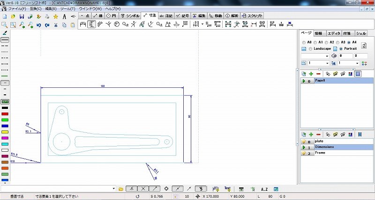Image resolution: width=375 pixels, height=200 pixels.
Task: Switch to the エディタ panel tab
Action: pos(334,34)
